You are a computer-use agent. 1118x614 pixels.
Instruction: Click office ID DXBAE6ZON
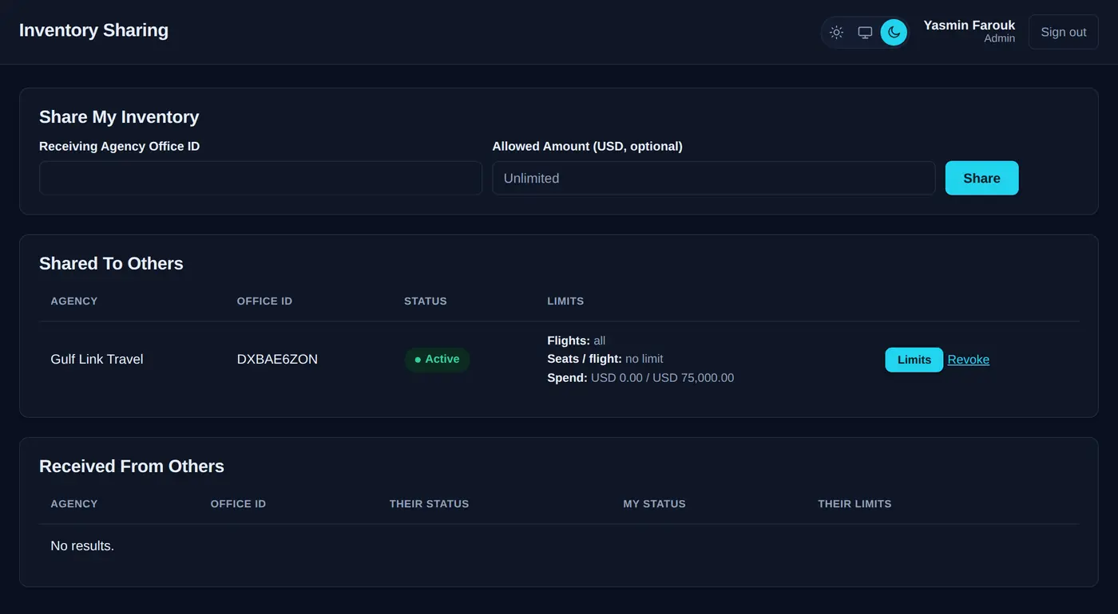pos(277,360)
